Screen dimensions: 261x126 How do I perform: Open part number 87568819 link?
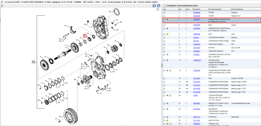pyautogui.click(x=197, y=44)
